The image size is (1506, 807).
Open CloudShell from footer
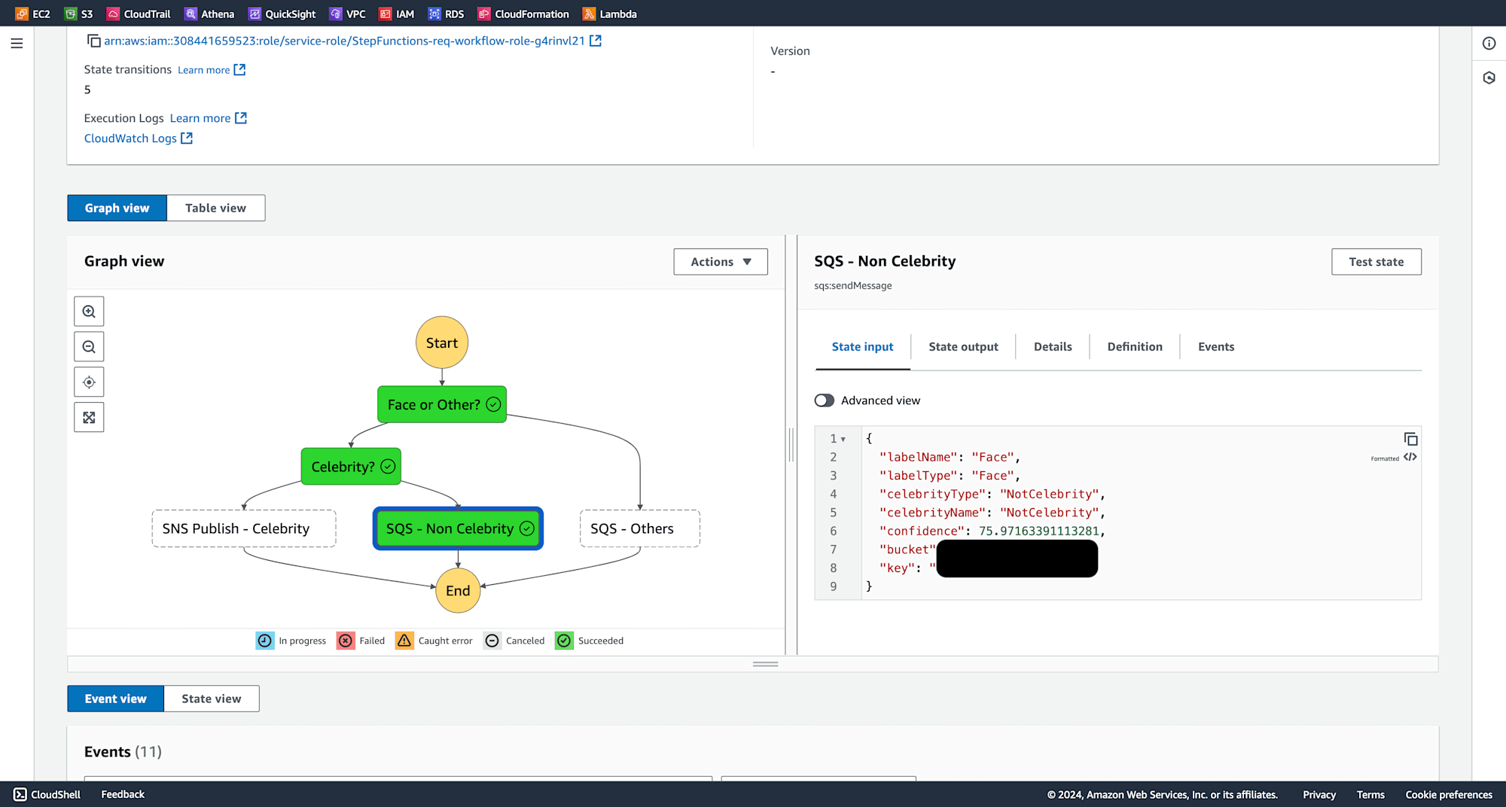tap(47, 794)
